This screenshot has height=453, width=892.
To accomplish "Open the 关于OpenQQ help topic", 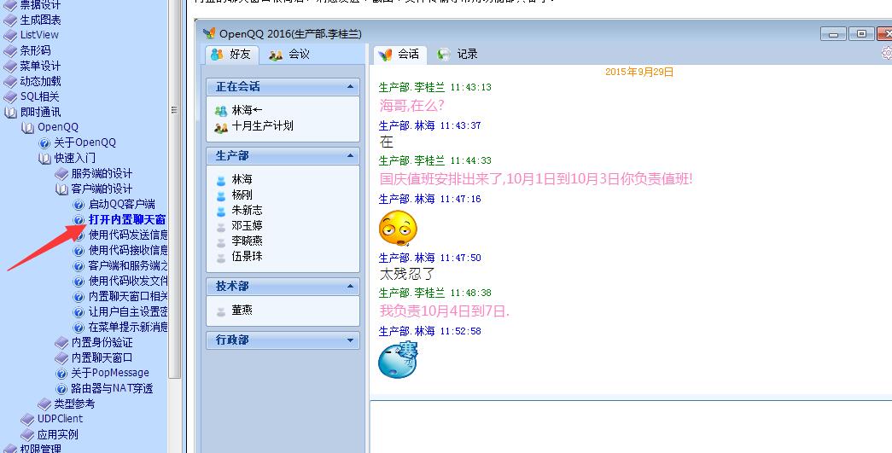I will pos(85,142).
